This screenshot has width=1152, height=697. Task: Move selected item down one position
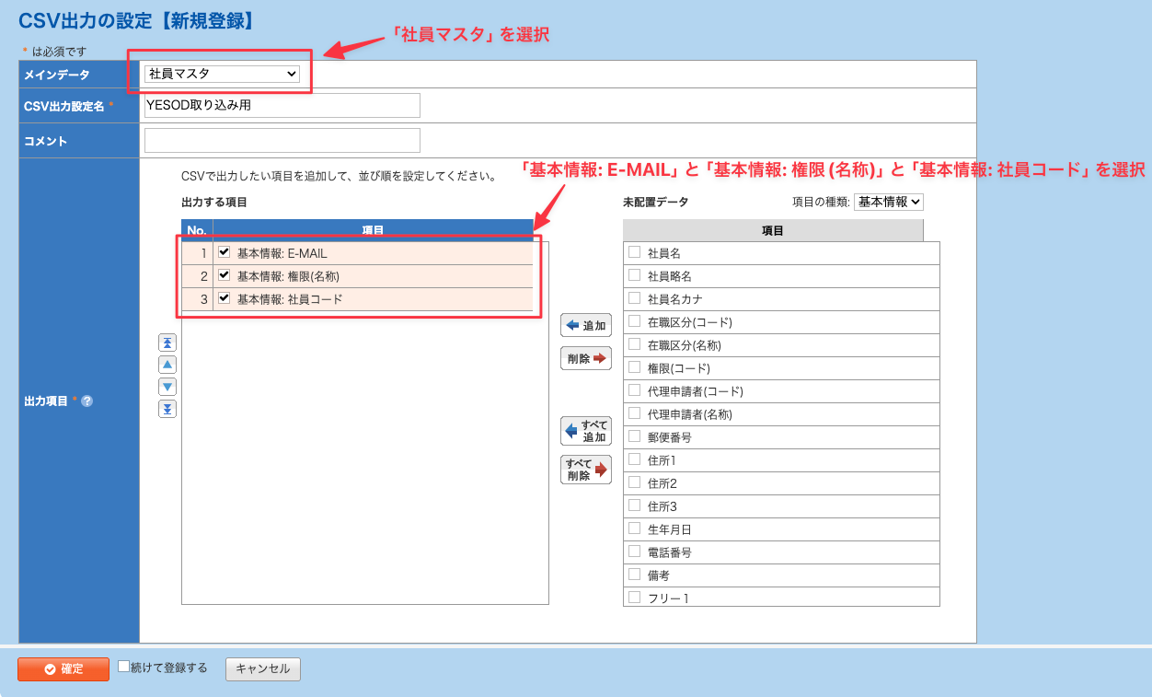coord(167,387)
